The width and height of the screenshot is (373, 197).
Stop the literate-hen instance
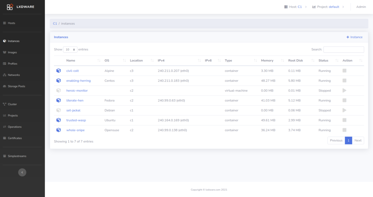click(x=345, y=100)
